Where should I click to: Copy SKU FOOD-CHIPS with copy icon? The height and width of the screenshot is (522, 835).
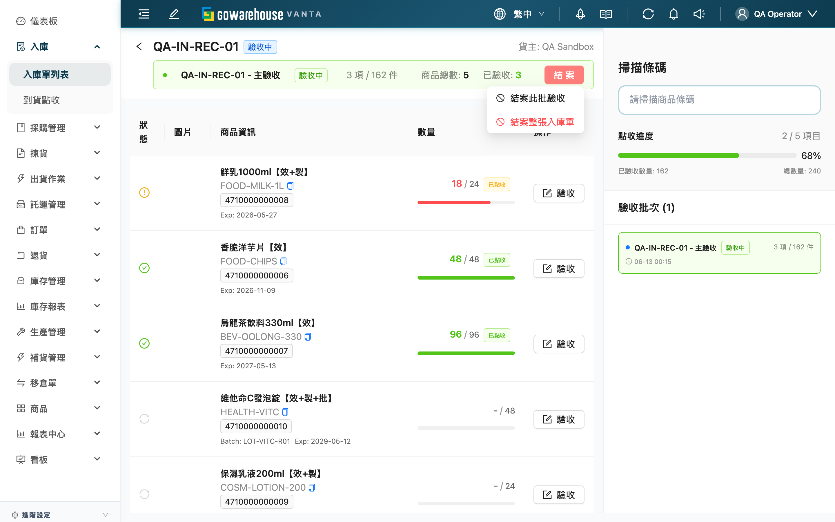click(x=284, y=261)
